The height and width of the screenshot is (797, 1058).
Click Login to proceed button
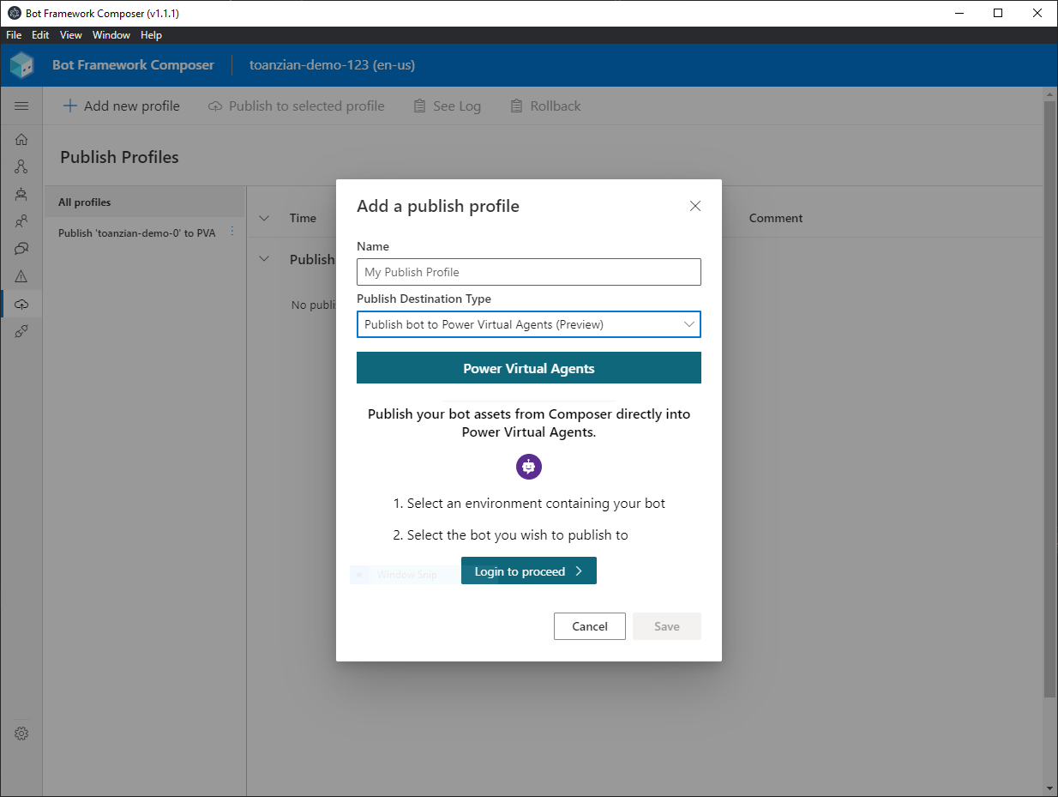tap(529, 571)
